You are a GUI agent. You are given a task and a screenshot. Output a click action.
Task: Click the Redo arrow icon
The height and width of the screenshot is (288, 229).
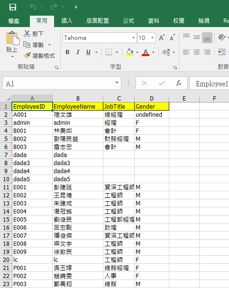(x=54, y=7)
